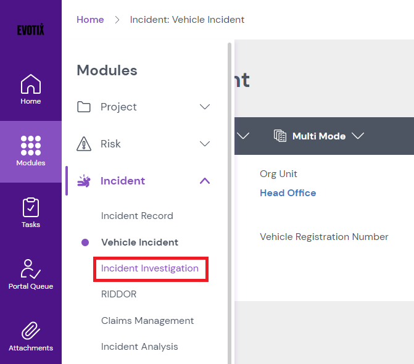Go to Claims Management
414x364 pixels.
coord(147,321)
